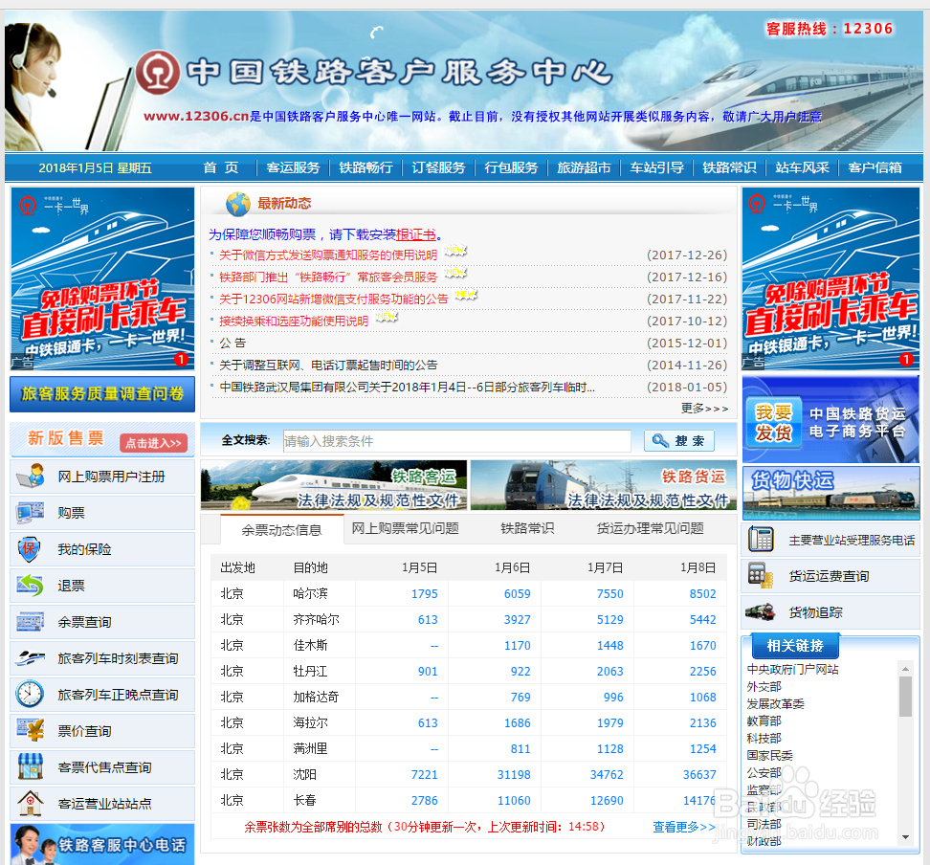Click the 科技部 related link
The height and width of the screenshot is (865, 930).
(764, 738)
